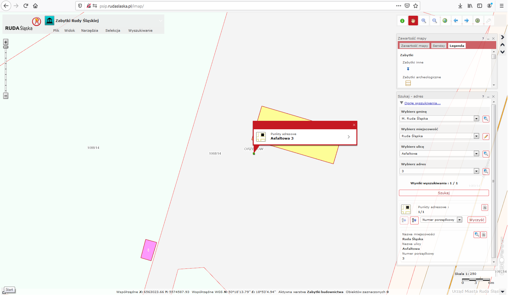Select the zoom in magnifier tool
508x296 pixels.
click(x=424, y=21)
